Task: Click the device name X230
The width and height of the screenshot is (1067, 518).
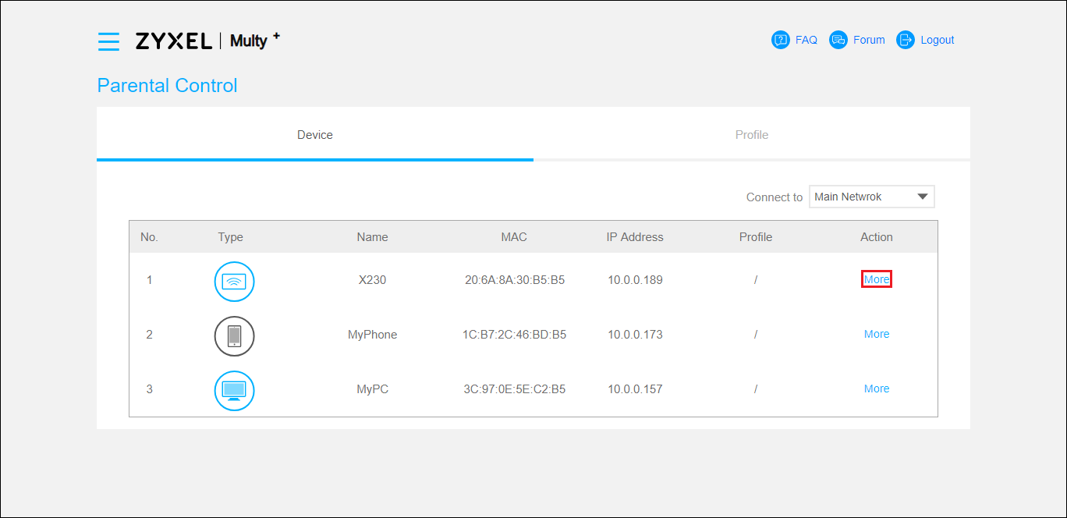Action: click(372, 279)
